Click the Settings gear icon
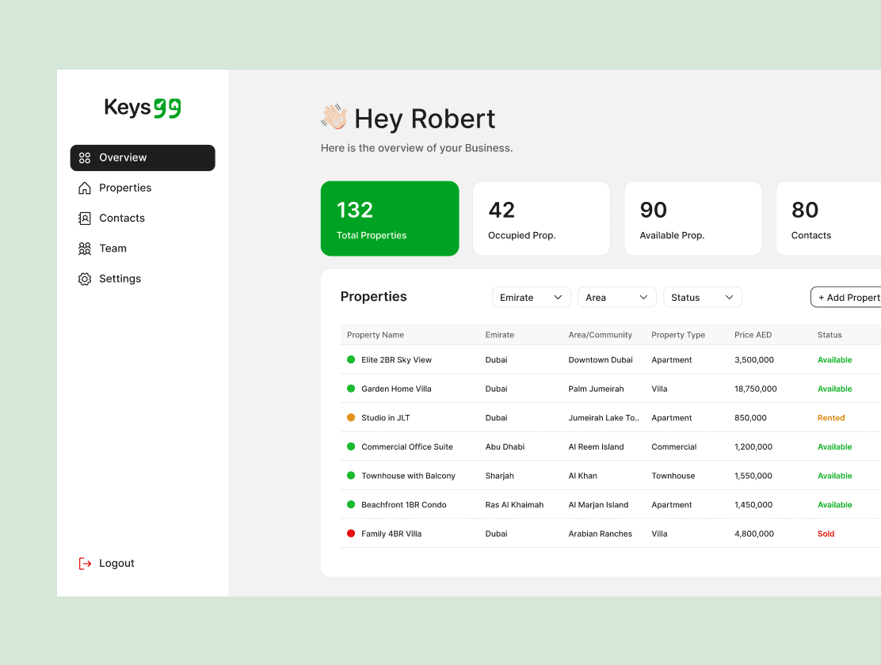The width and height of the screenshot is (881, 665). pos(85,279)
